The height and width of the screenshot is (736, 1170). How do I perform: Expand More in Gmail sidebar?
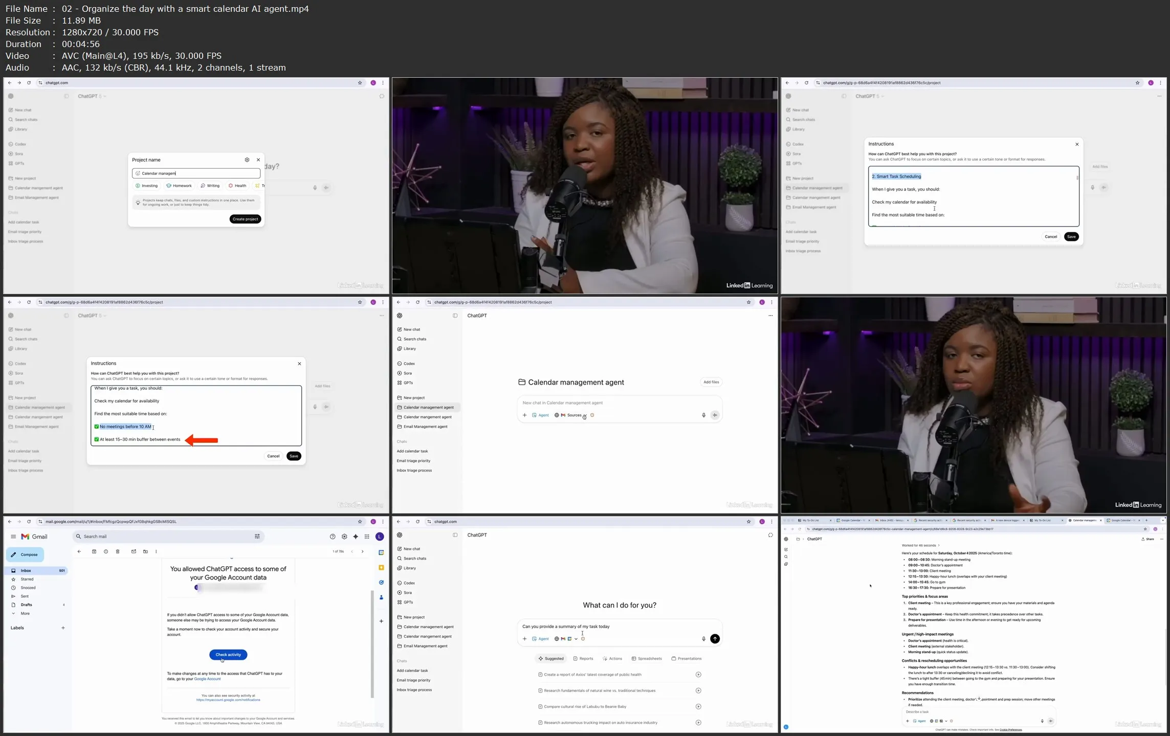click(25, 613)
